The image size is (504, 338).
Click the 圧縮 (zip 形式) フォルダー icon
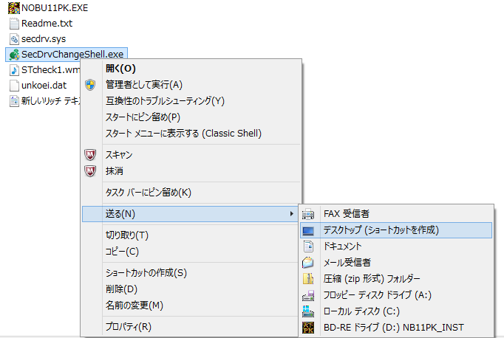click(x=309, y=279)
